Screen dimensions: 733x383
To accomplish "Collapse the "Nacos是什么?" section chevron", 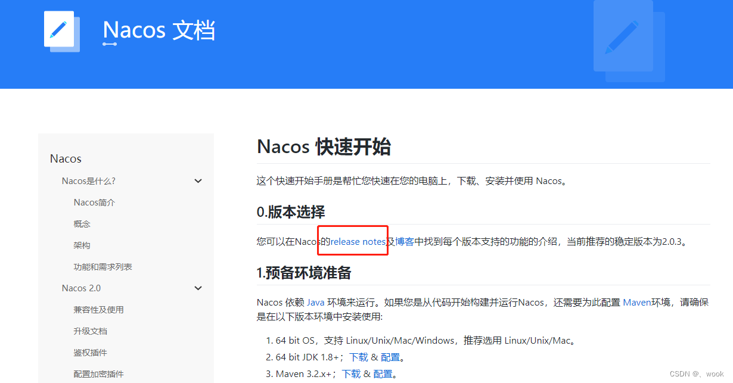I will (x=198, y=181).
